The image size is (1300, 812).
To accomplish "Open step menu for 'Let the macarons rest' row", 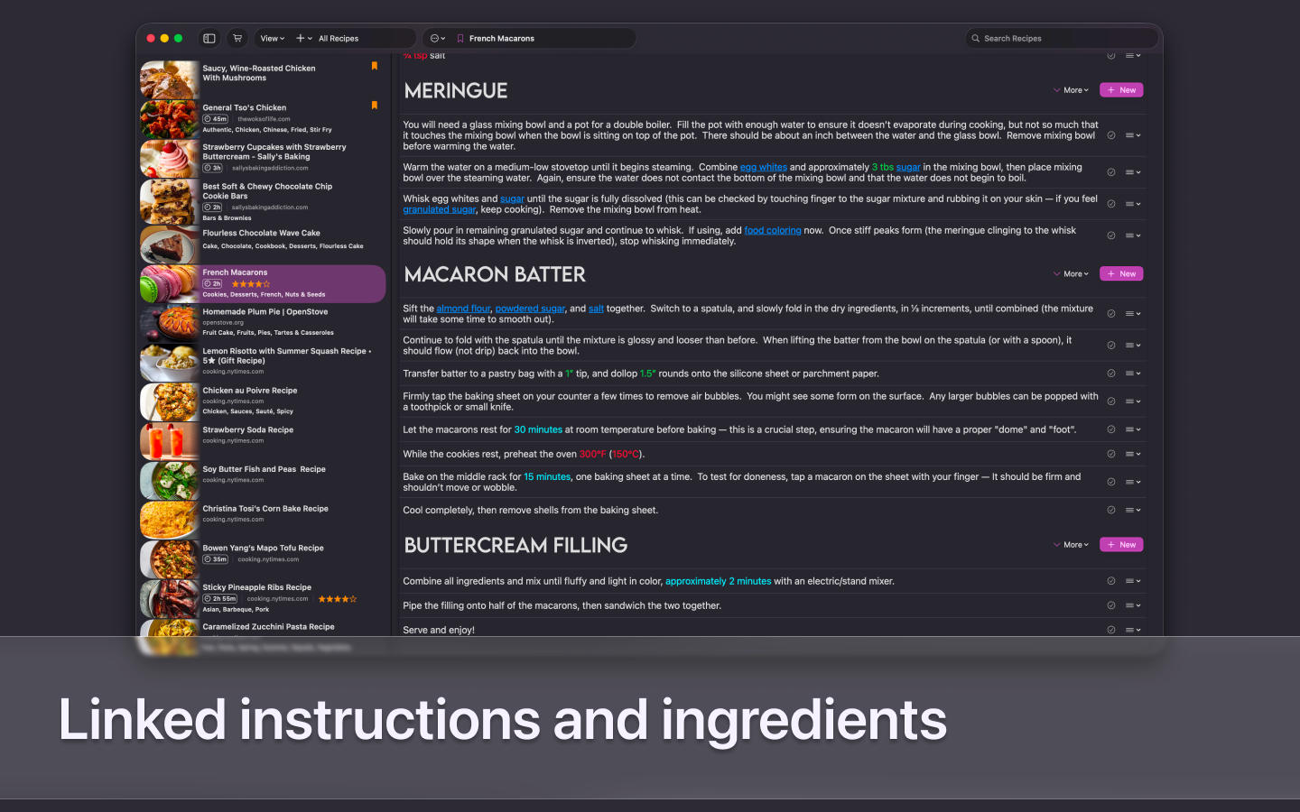I will [x=1133, y=429].
